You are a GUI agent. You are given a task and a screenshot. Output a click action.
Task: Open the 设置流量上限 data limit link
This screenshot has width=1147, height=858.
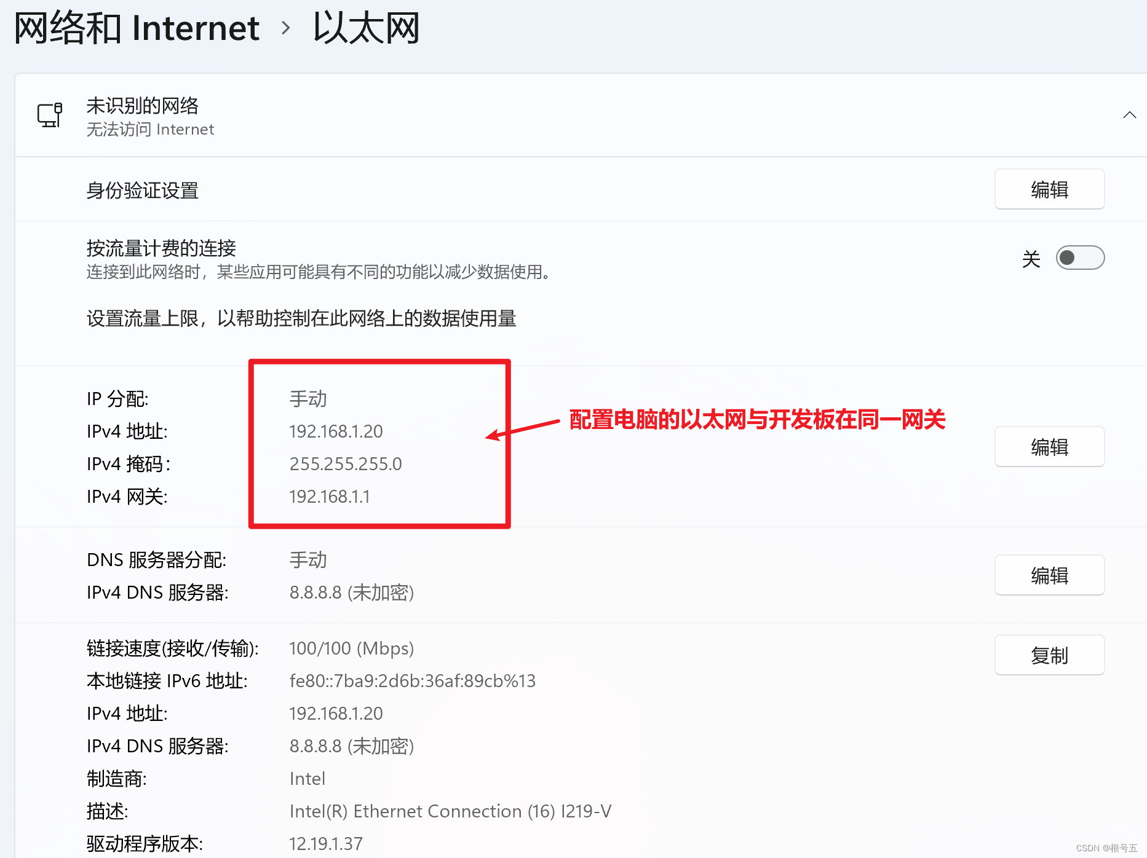[x=301, y=318]
